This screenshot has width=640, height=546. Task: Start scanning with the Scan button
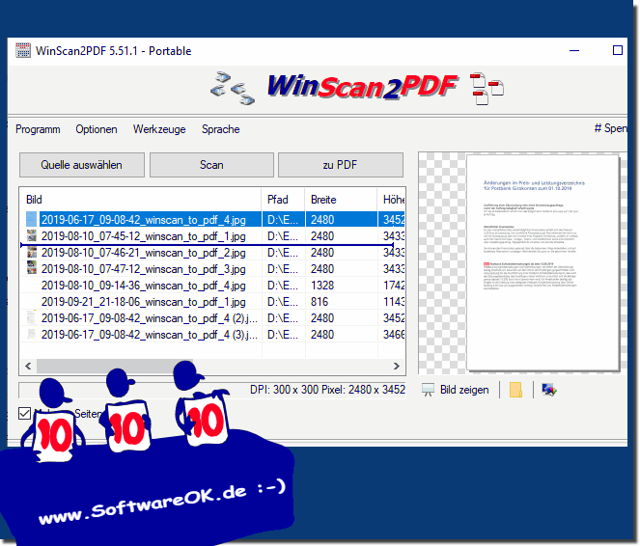point(211,165)
